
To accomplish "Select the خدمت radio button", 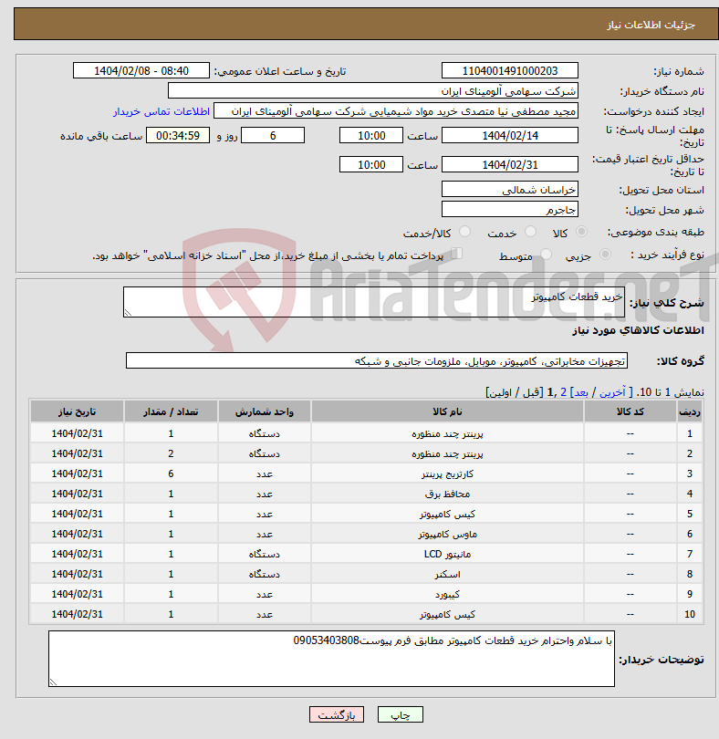I will [530, 232].
